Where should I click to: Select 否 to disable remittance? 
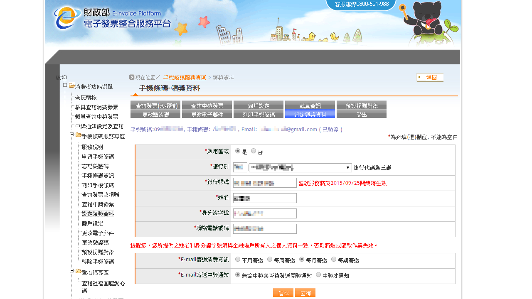(x=254, y=151)
